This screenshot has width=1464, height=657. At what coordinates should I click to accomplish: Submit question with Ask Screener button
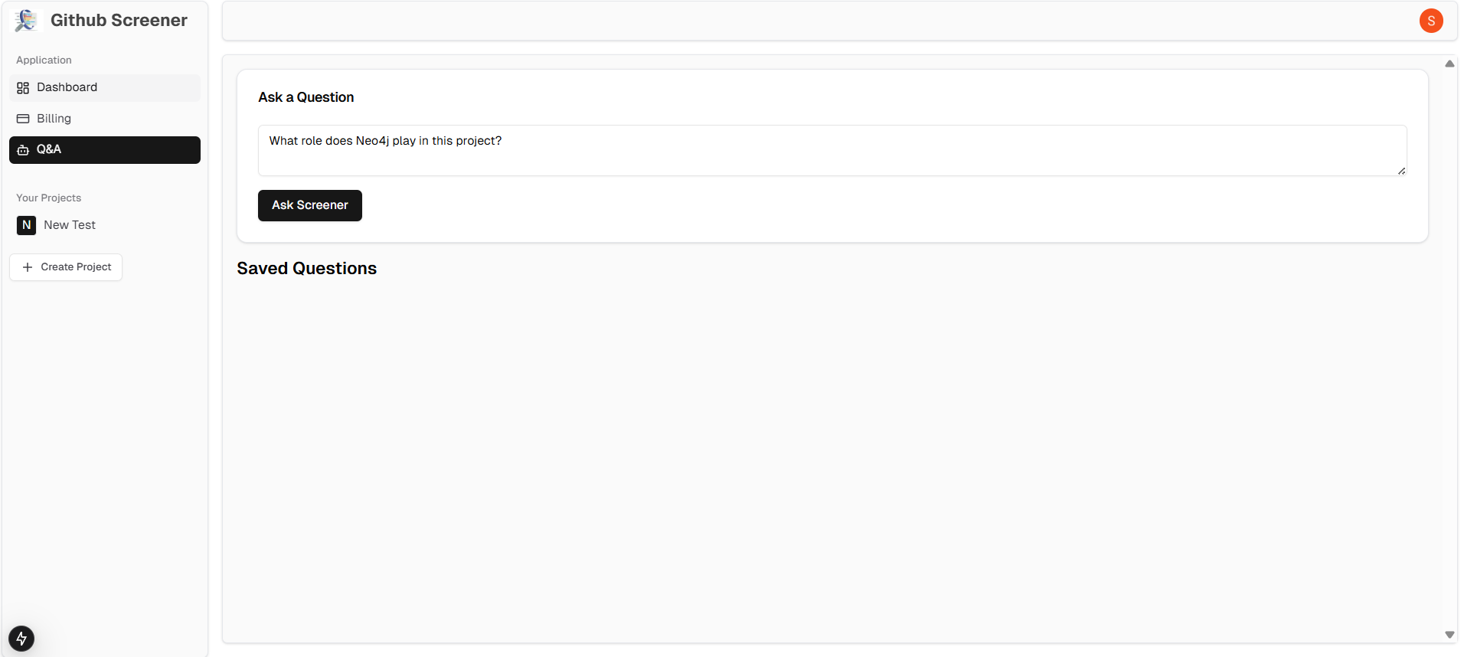pyautogui.click(x=310, y=205)
